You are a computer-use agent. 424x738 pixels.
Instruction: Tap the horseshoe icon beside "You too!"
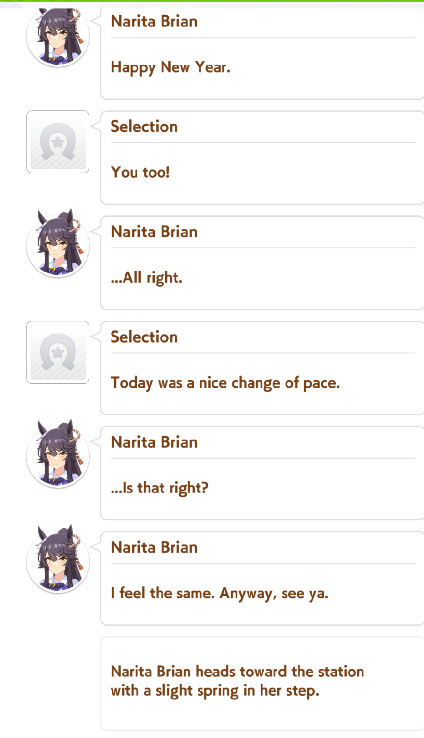coord(58,142)
